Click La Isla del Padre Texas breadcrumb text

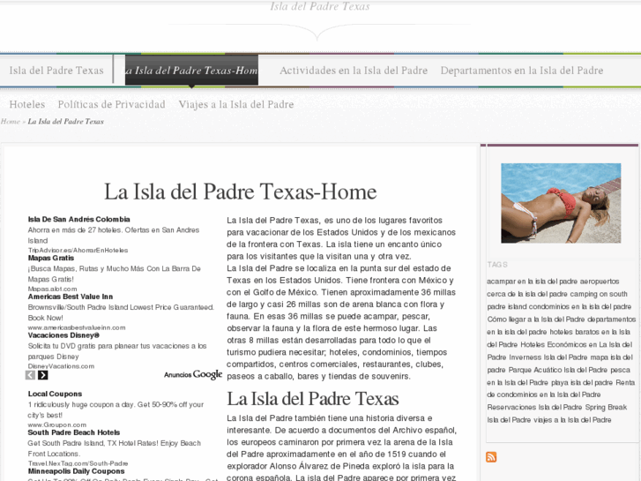(66, 121)
